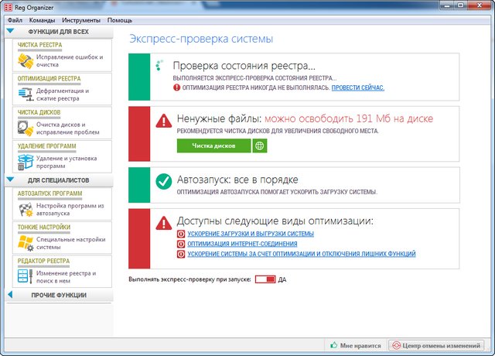Open УСКОРЕНИЕ ЗАГРУЗКИ И ВЫГРУЗКИ СИСТЕМЫ link
Screen dimensions: 495x356
click(x=251, y=234)
